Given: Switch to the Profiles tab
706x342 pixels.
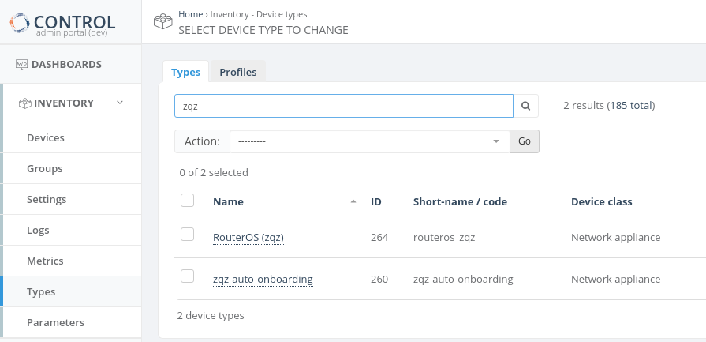Looking at the screenshot, I should click(238, 72).
